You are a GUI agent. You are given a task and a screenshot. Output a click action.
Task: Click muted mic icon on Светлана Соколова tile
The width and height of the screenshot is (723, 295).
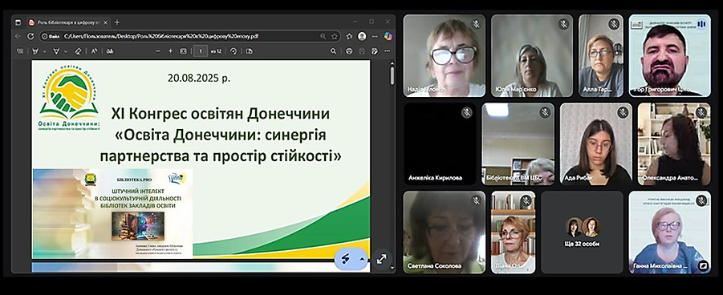(x=476, y=200)
